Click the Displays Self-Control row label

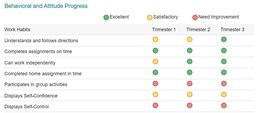point(27,107)
